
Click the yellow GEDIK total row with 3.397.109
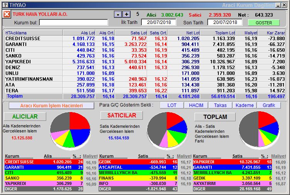(x=233, y=178)
